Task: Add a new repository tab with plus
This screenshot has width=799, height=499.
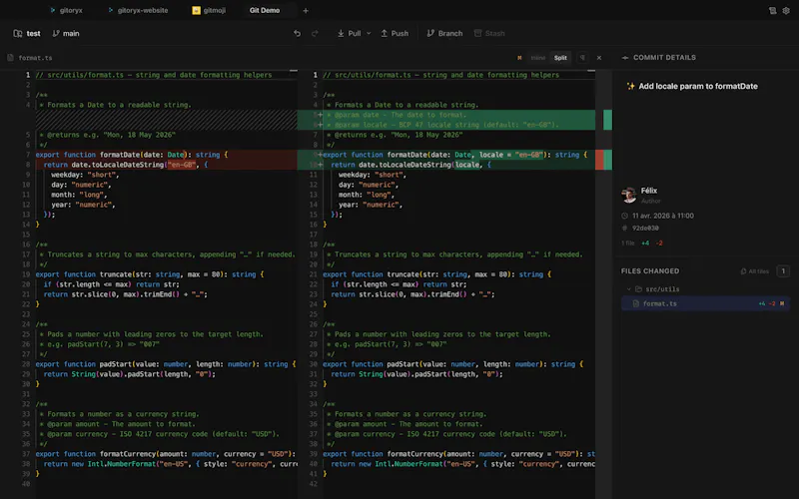Action: click(306, 10)
